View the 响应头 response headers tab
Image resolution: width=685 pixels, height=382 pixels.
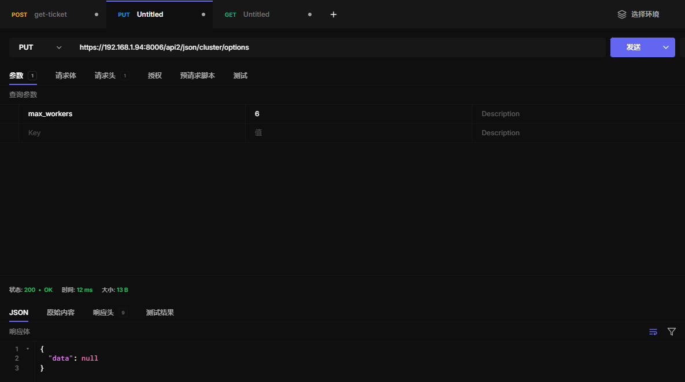point(103,313)
